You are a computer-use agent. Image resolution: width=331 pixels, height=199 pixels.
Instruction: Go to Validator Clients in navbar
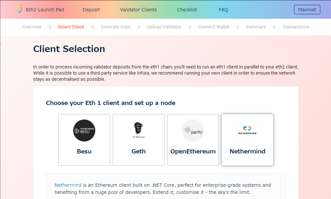tap(138, 10)
